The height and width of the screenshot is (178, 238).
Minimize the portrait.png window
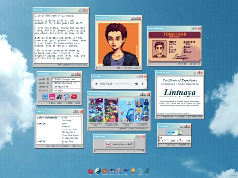click(132, 18)
